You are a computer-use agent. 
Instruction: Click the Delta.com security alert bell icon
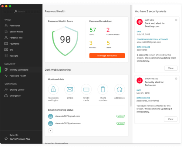click(x=140, y=81)
